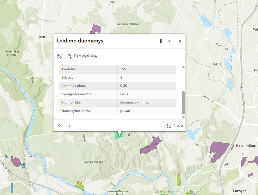Select the tall green polygon near Sudervė

pyautogui.click(x=179, y=180)
